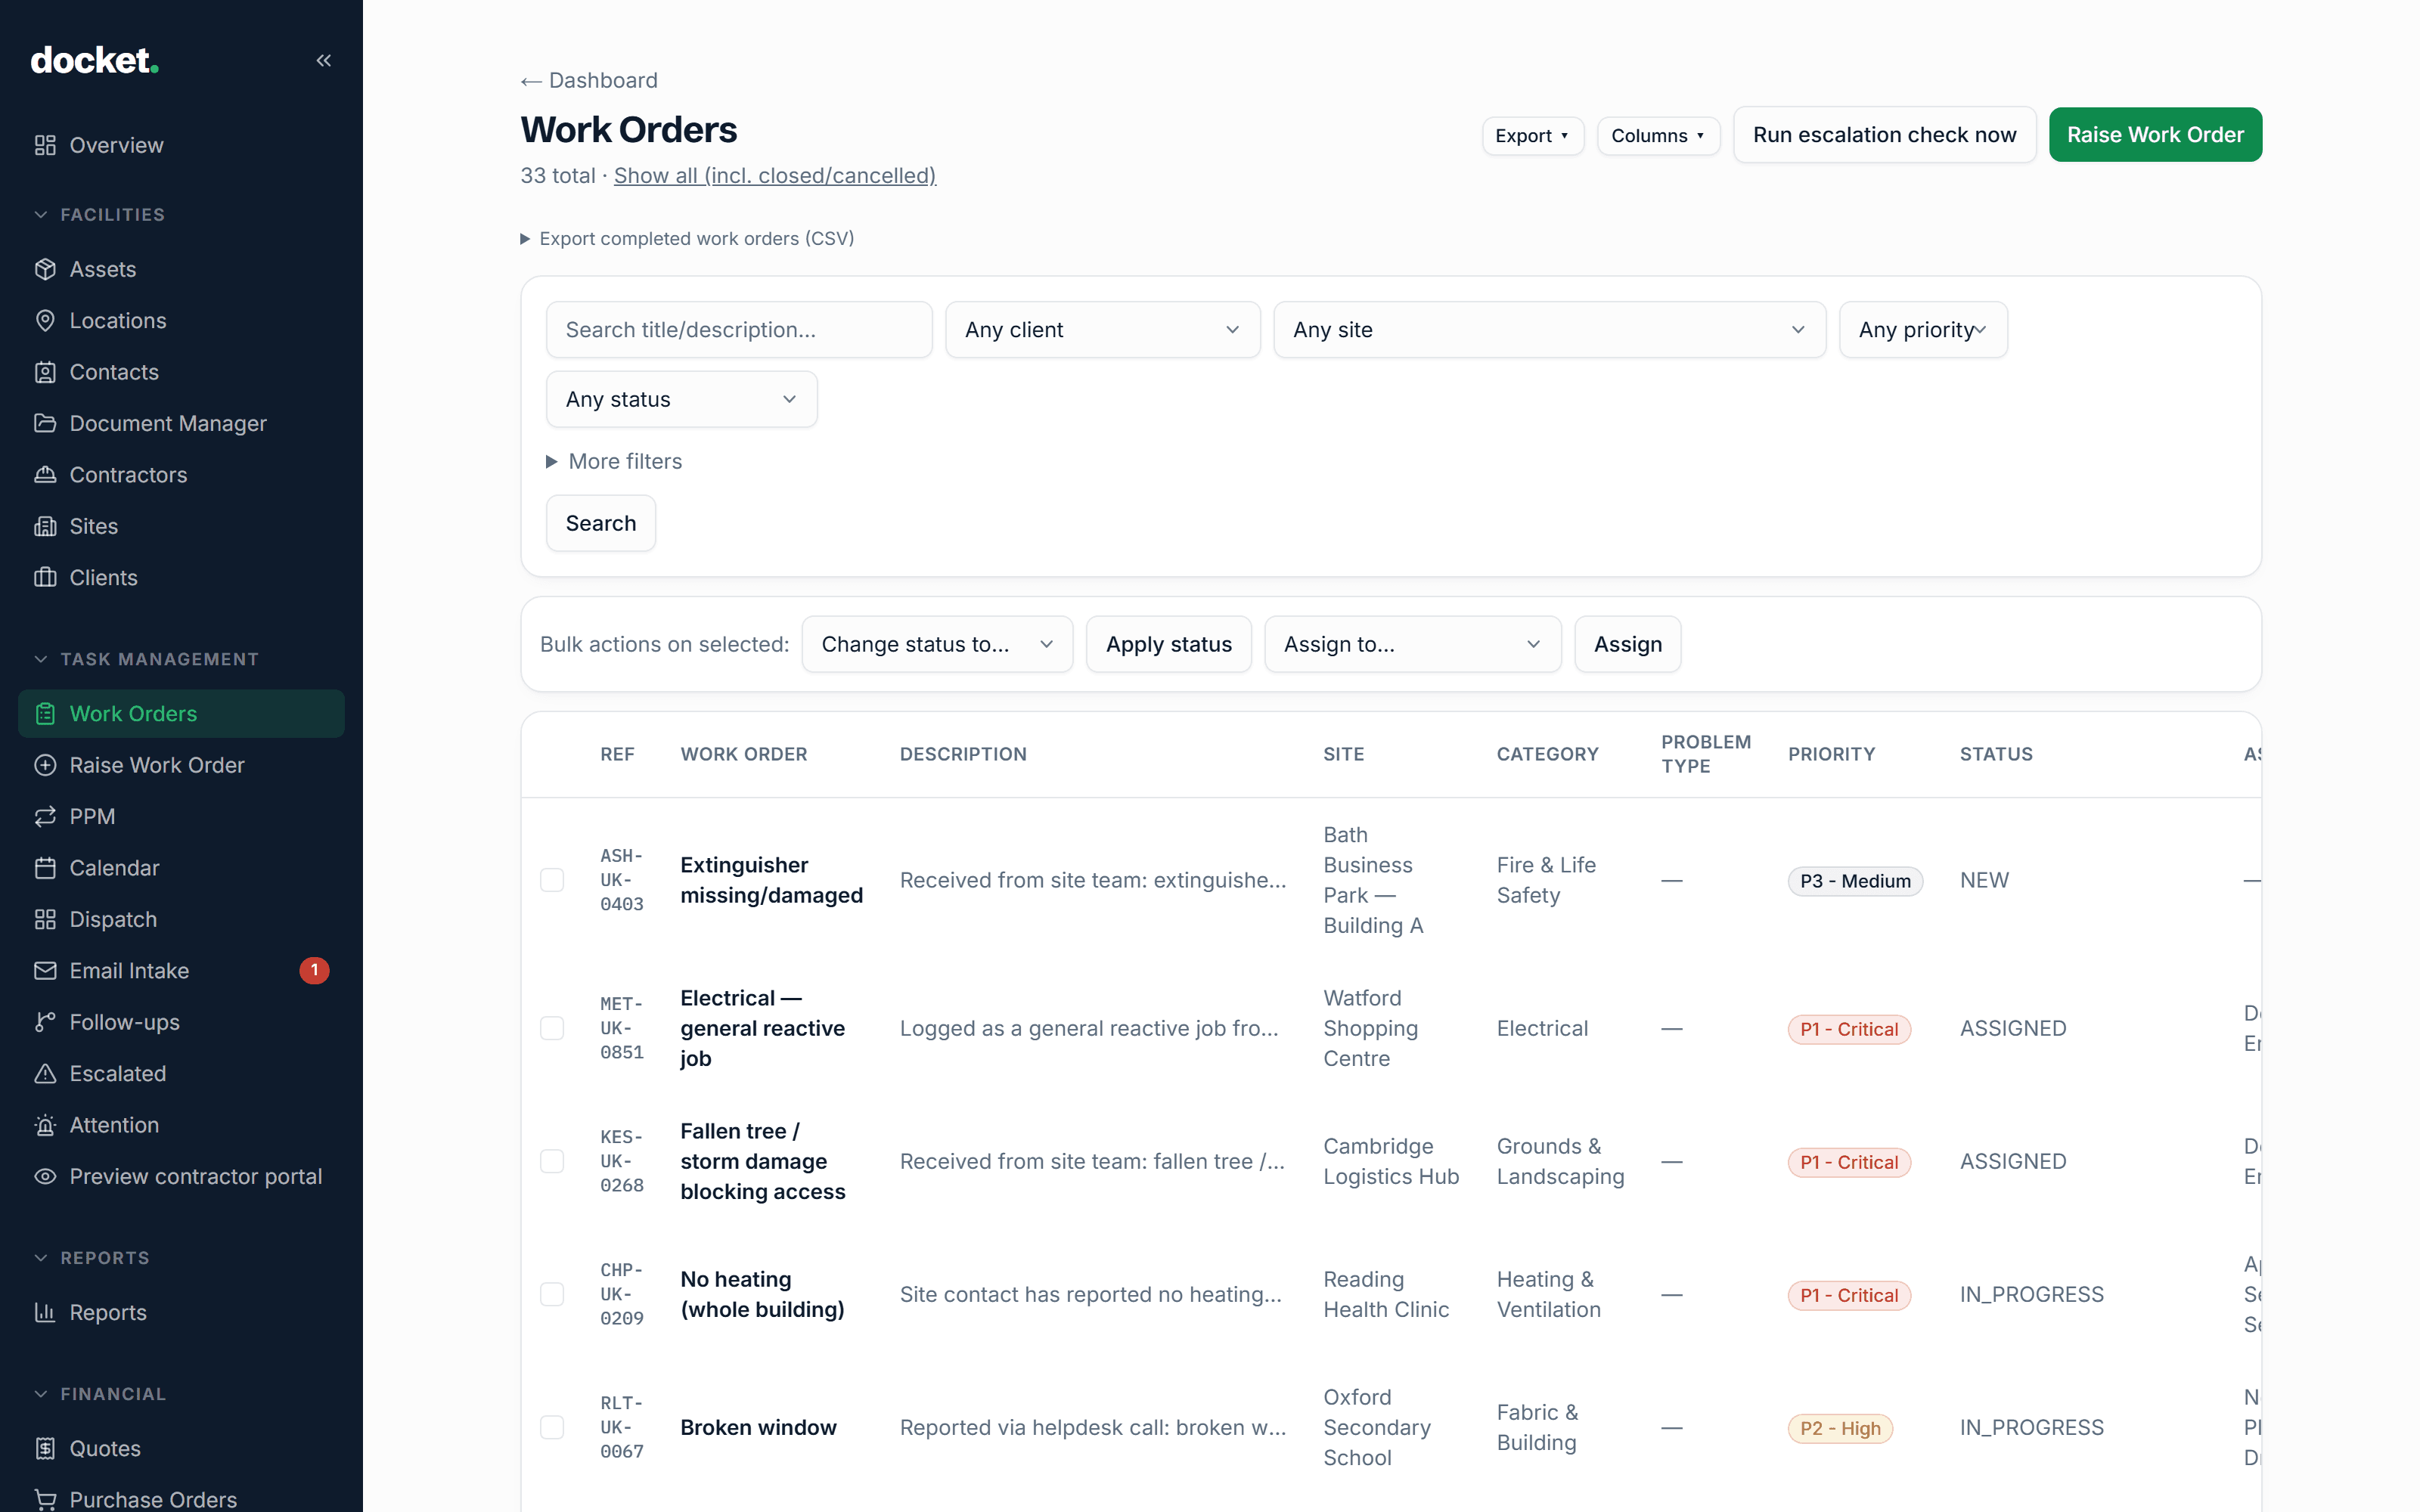Viewport: 2420px width, 1512px height.
Task: Click the Contractors hard-hat icon
Action: [x=45, y=475]
